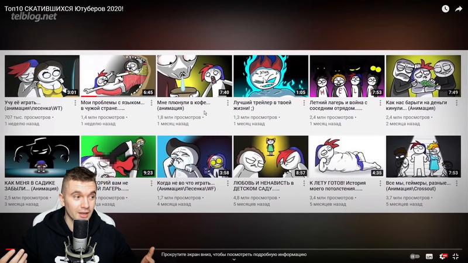Toggle subtitles with the captions icon

pos(429,256)
